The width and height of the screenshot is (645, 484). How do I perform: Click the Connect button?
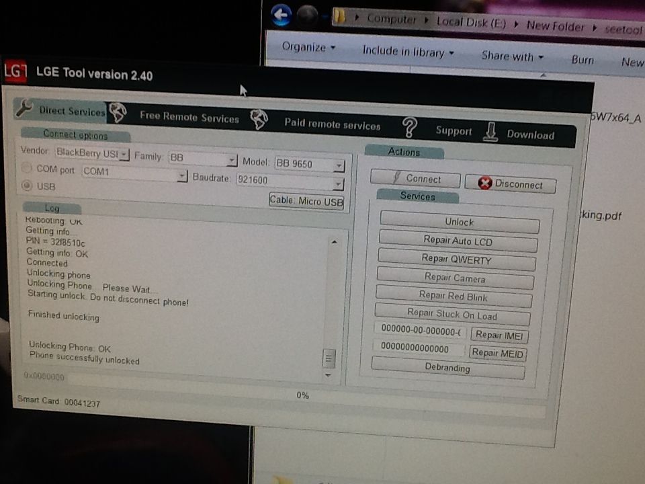coord(415,178)
